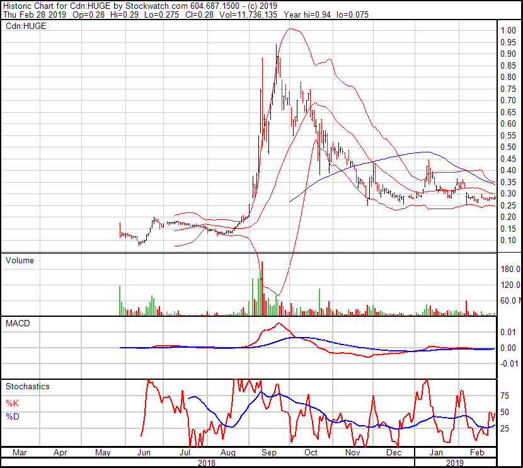This screenshot has width=523, height=468.
Task: Click the 0.65 price axis label
Action: tap(509, 112)
